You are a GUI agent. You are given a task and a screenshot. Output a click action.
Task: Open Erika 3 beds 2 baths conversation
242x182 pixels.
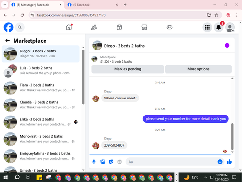(41, 122)
